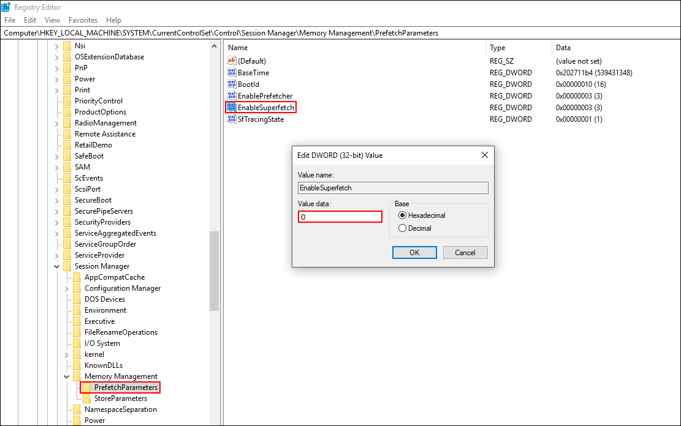Screen dimensions: 681x426
Task: Select the SecurityProviders tree item
Action: (102, 222)
